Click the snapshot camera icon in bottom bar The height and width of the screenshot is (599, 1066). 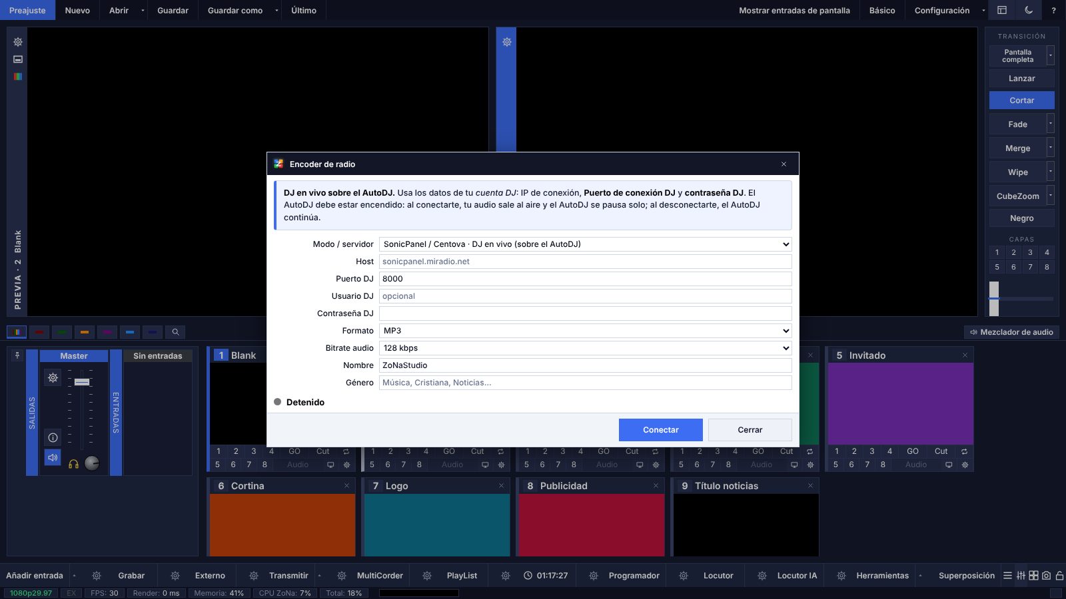pyautogui.click(x=1047, y=576)
